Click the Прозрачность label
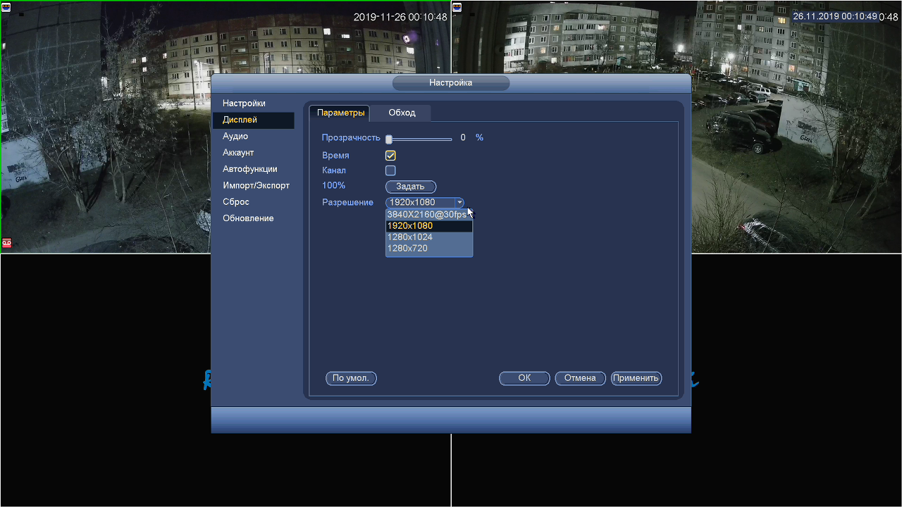 351,138
